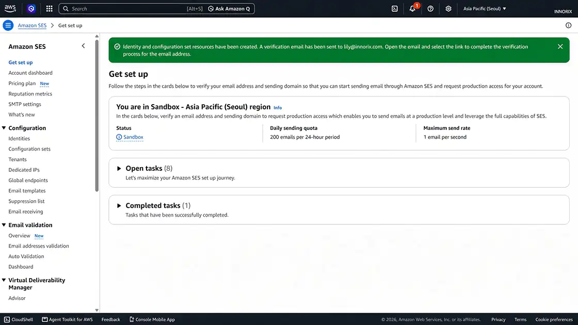
Task: Open CloudShell in footer
Action: (x=19, y=319)
